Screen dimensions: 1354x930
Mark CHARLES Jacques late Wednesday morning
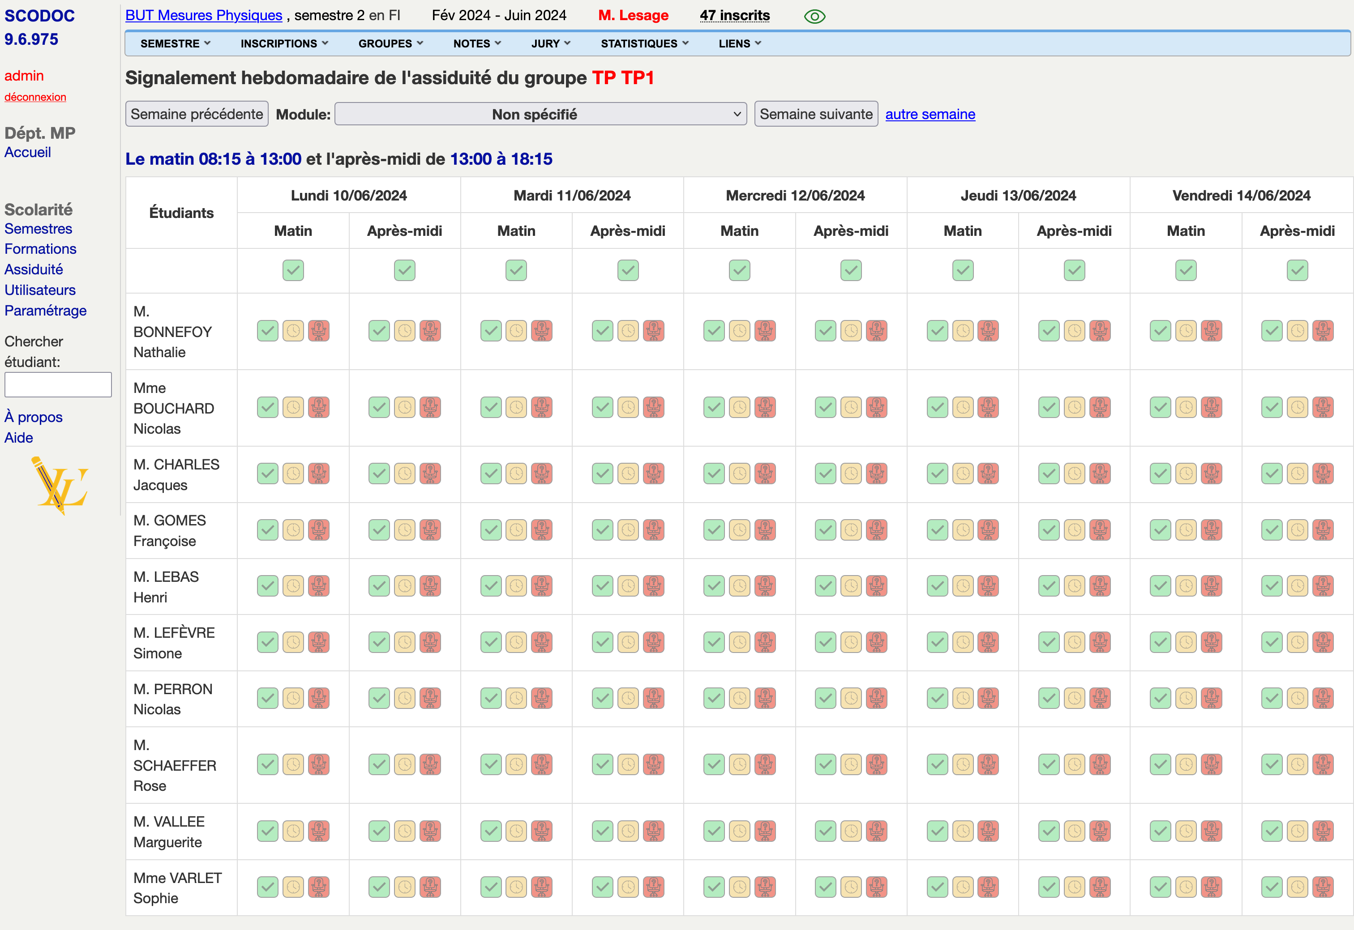tap(740, 474)
